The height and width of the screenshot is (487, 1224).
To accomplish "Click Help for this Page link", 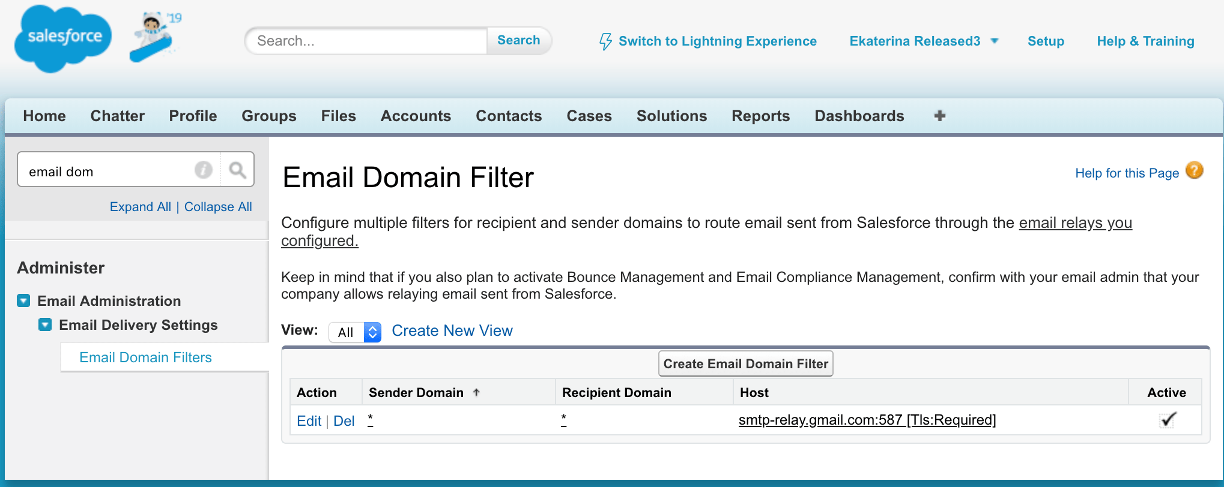I will coord(1127,173).
